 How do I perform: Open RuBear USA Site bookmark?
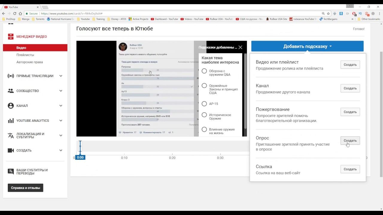[x=276, y=19]
